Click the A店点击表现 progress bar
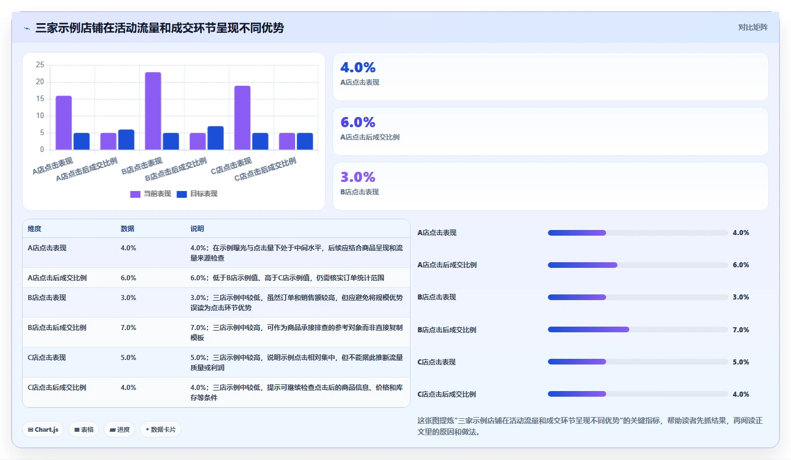Image resolution: width=791 pixels, height=460 pixels. (x=638, y=233)
